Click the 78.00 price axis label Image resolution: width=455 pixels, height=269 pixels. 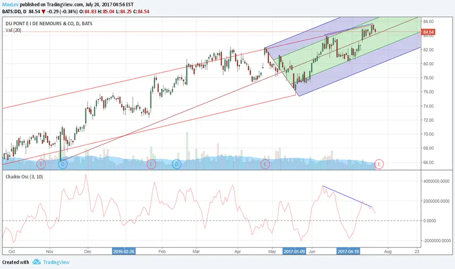428,78
